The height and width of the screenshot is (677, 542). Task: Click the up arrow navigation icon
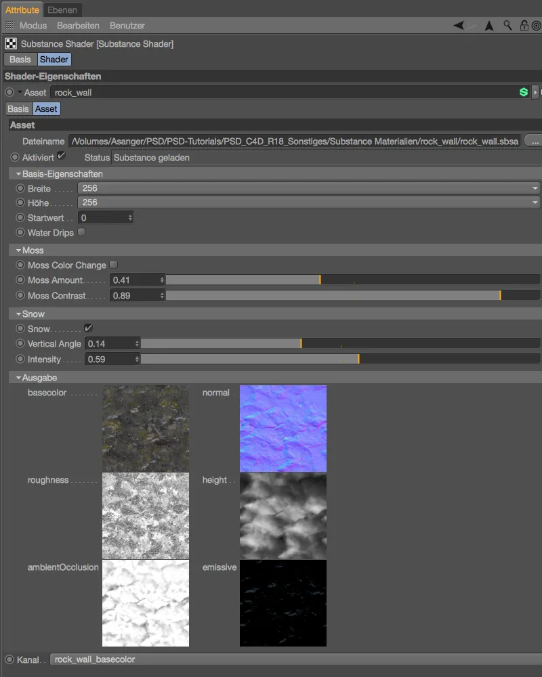coord(489,26)
